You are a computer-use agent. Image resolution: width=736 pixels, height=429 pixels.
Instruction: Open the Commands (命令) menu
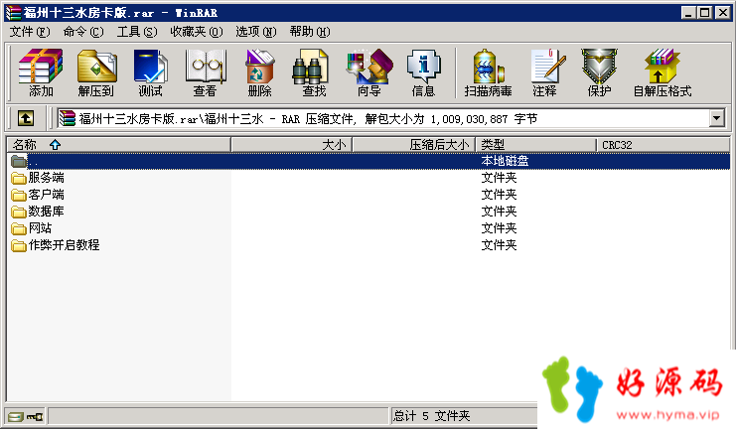coord(83,32)
